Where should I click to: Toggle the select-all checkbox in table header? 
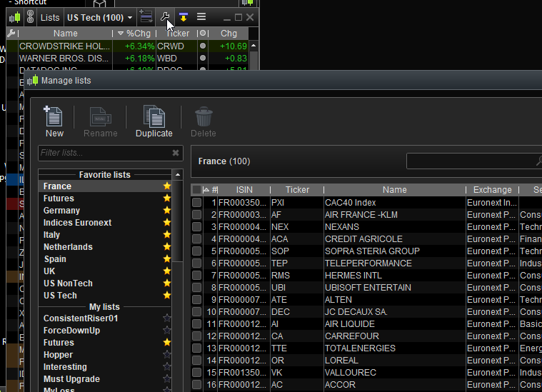[196, 190]
